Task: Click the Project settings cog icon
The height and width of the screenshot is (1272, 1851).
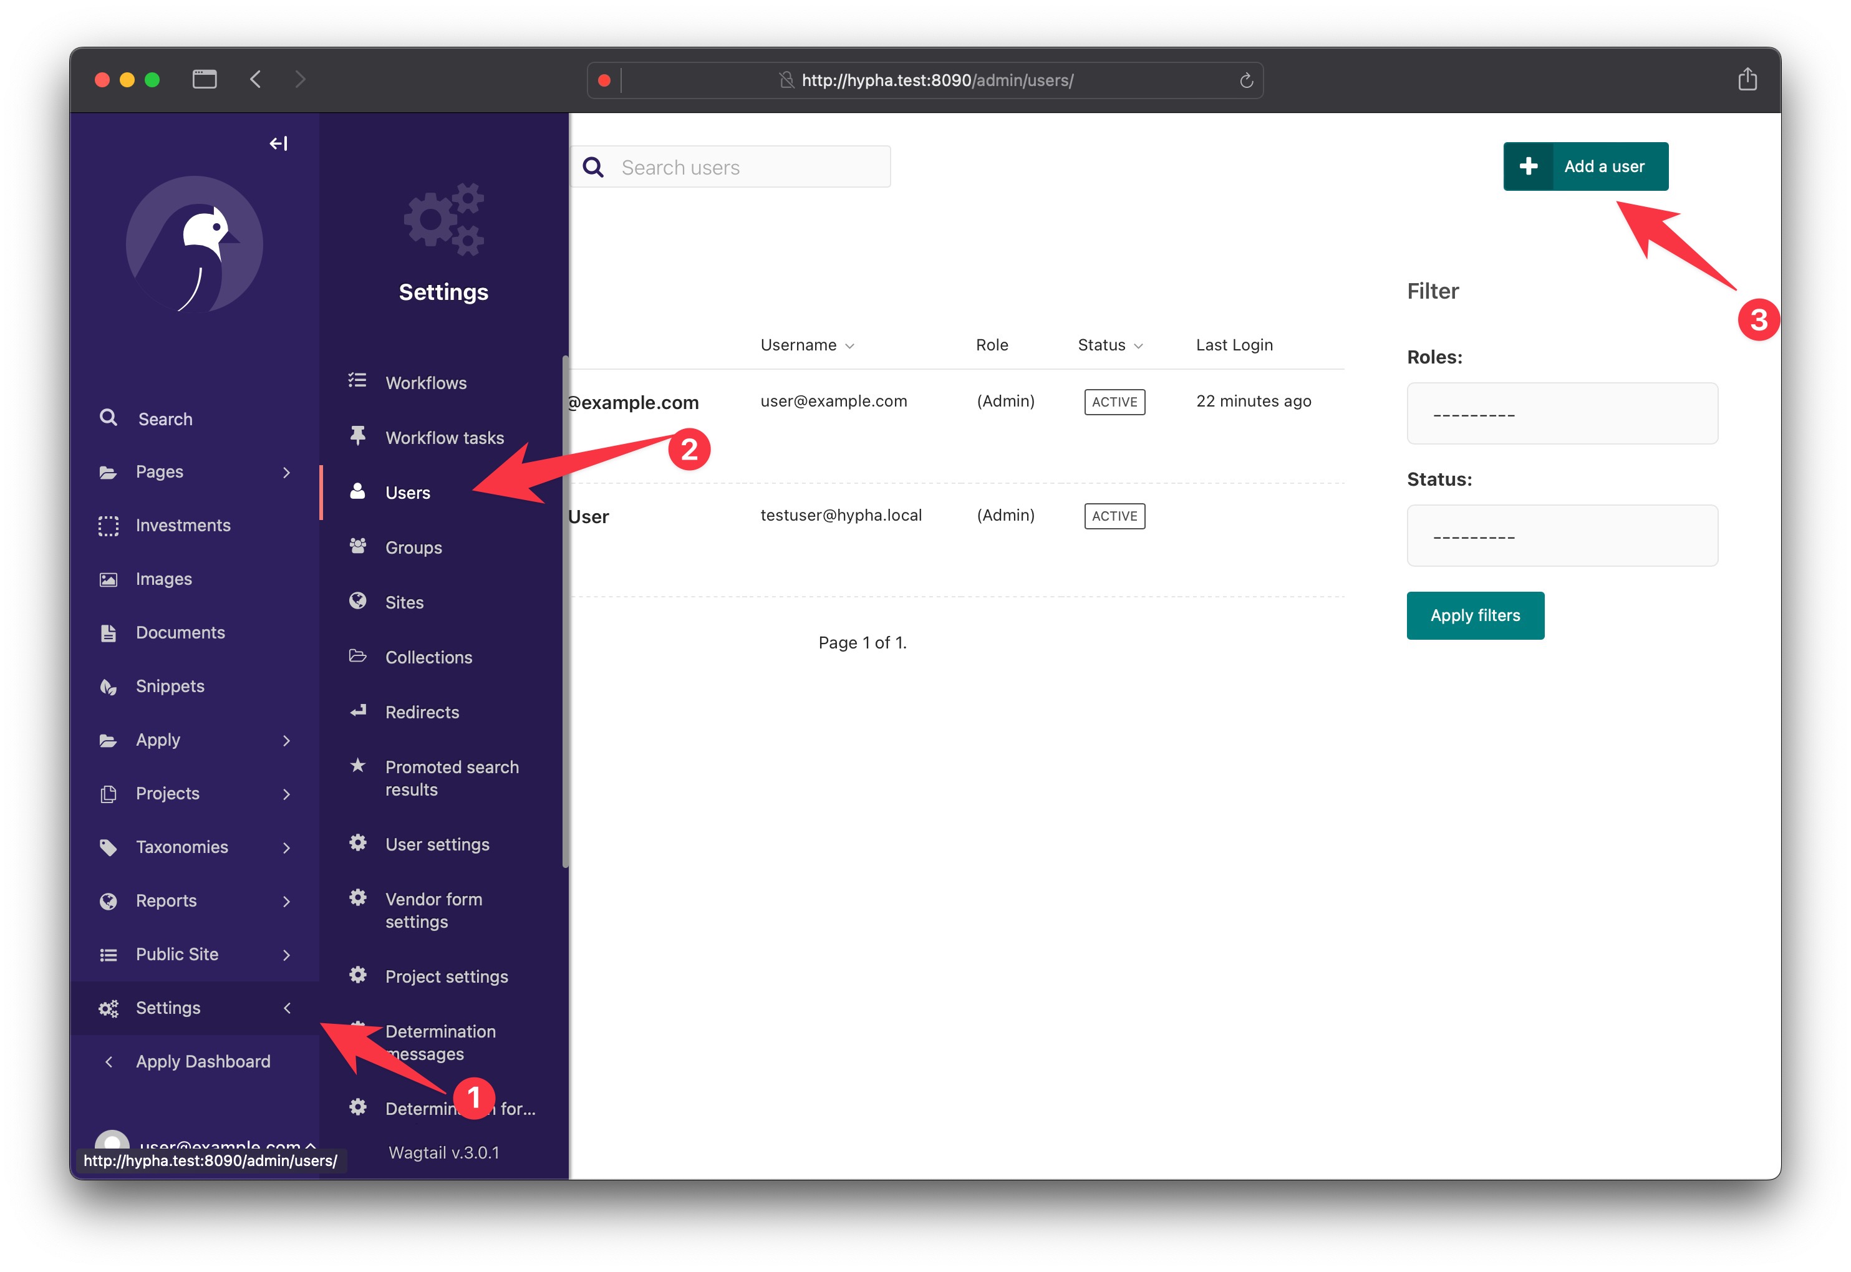Action: (x=357, y=975)
